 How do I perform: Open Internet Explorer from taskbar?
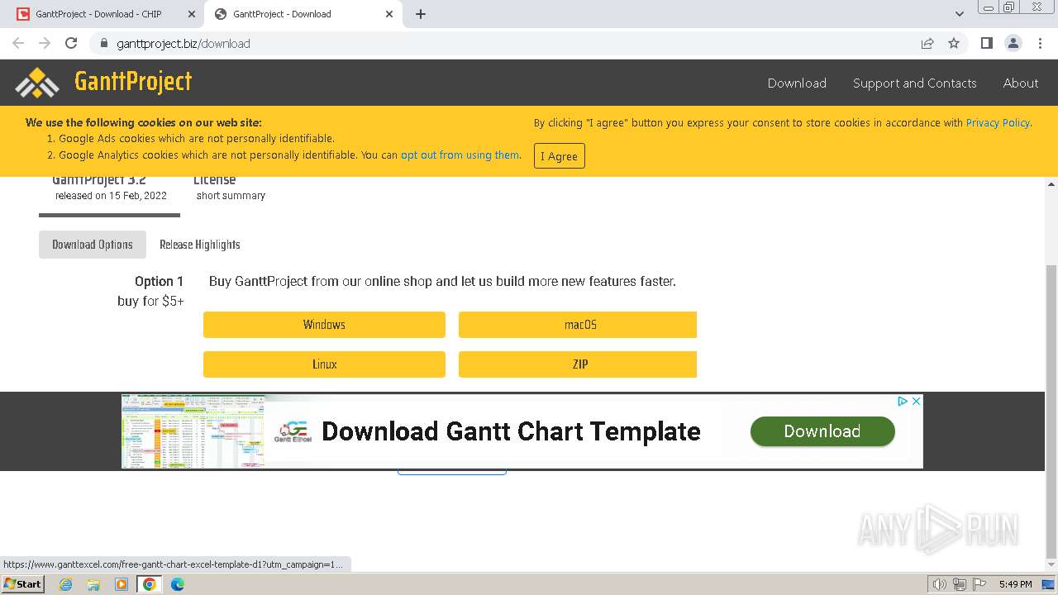click(65, 584)
